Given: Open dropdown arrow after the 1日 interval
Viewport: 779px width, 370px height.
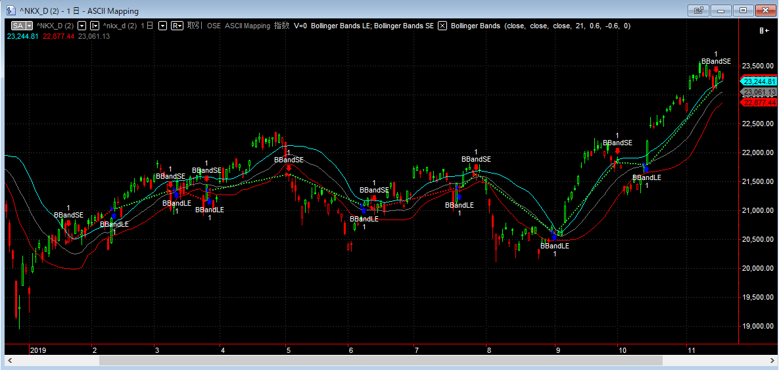Looking at the screenshot, I should coord(162,26).
